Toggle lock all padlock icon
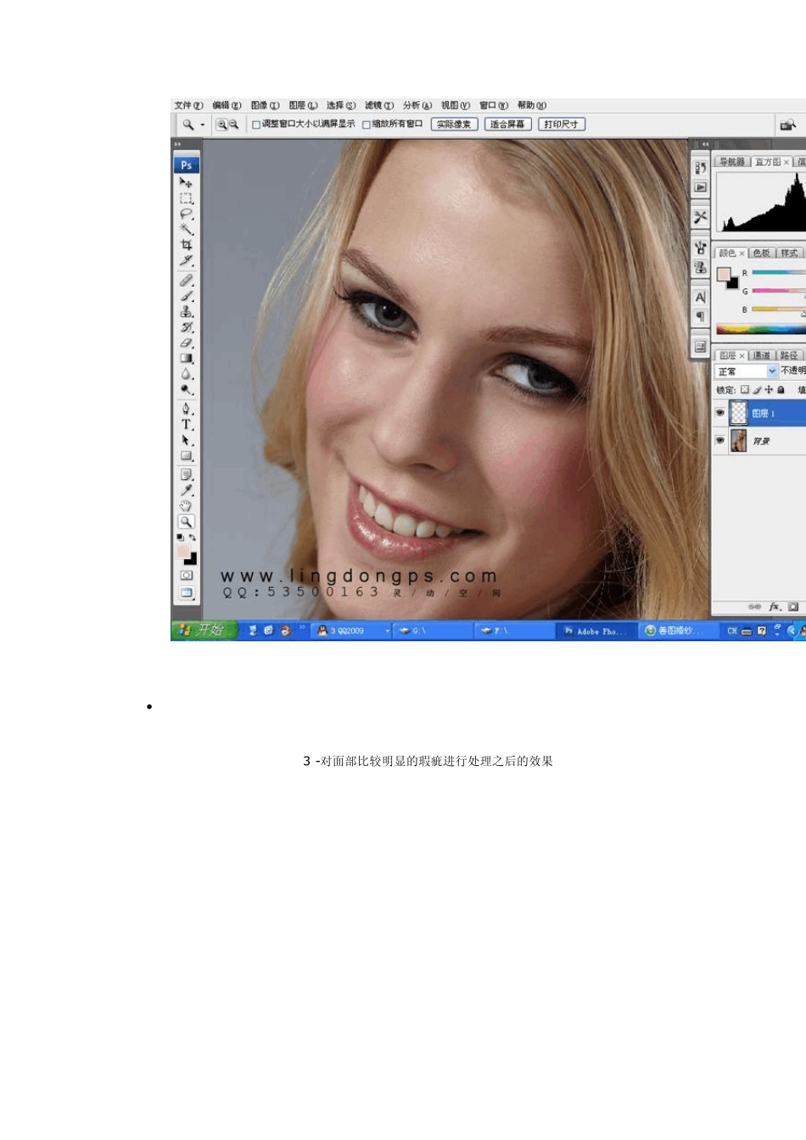The width and height of the screenshot is (806, 1140). click(x=781, y=390)
